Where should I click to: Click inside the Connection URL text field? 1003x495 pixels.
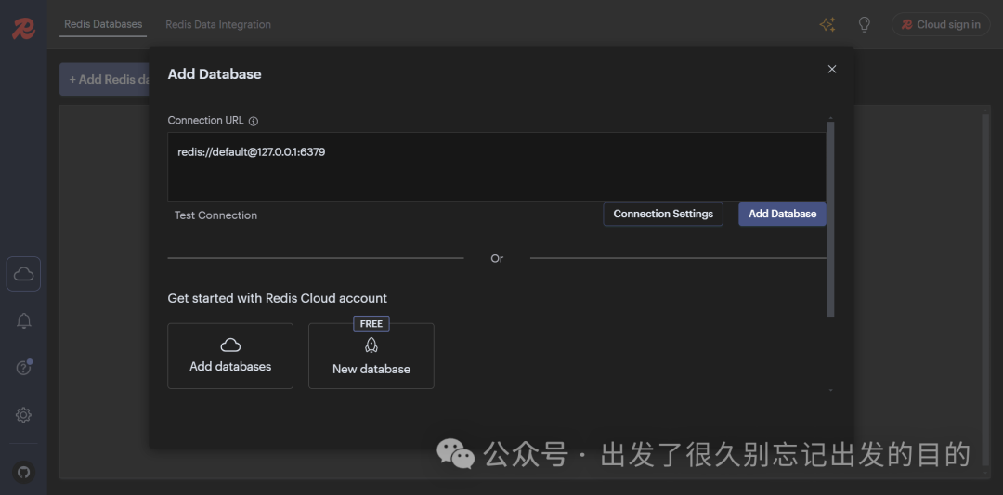(x=496, y=167)
